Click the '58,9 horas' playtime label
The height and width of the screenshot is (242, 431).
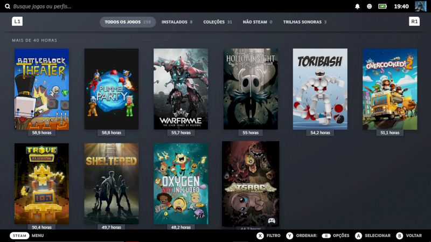(x=42, y=133)
